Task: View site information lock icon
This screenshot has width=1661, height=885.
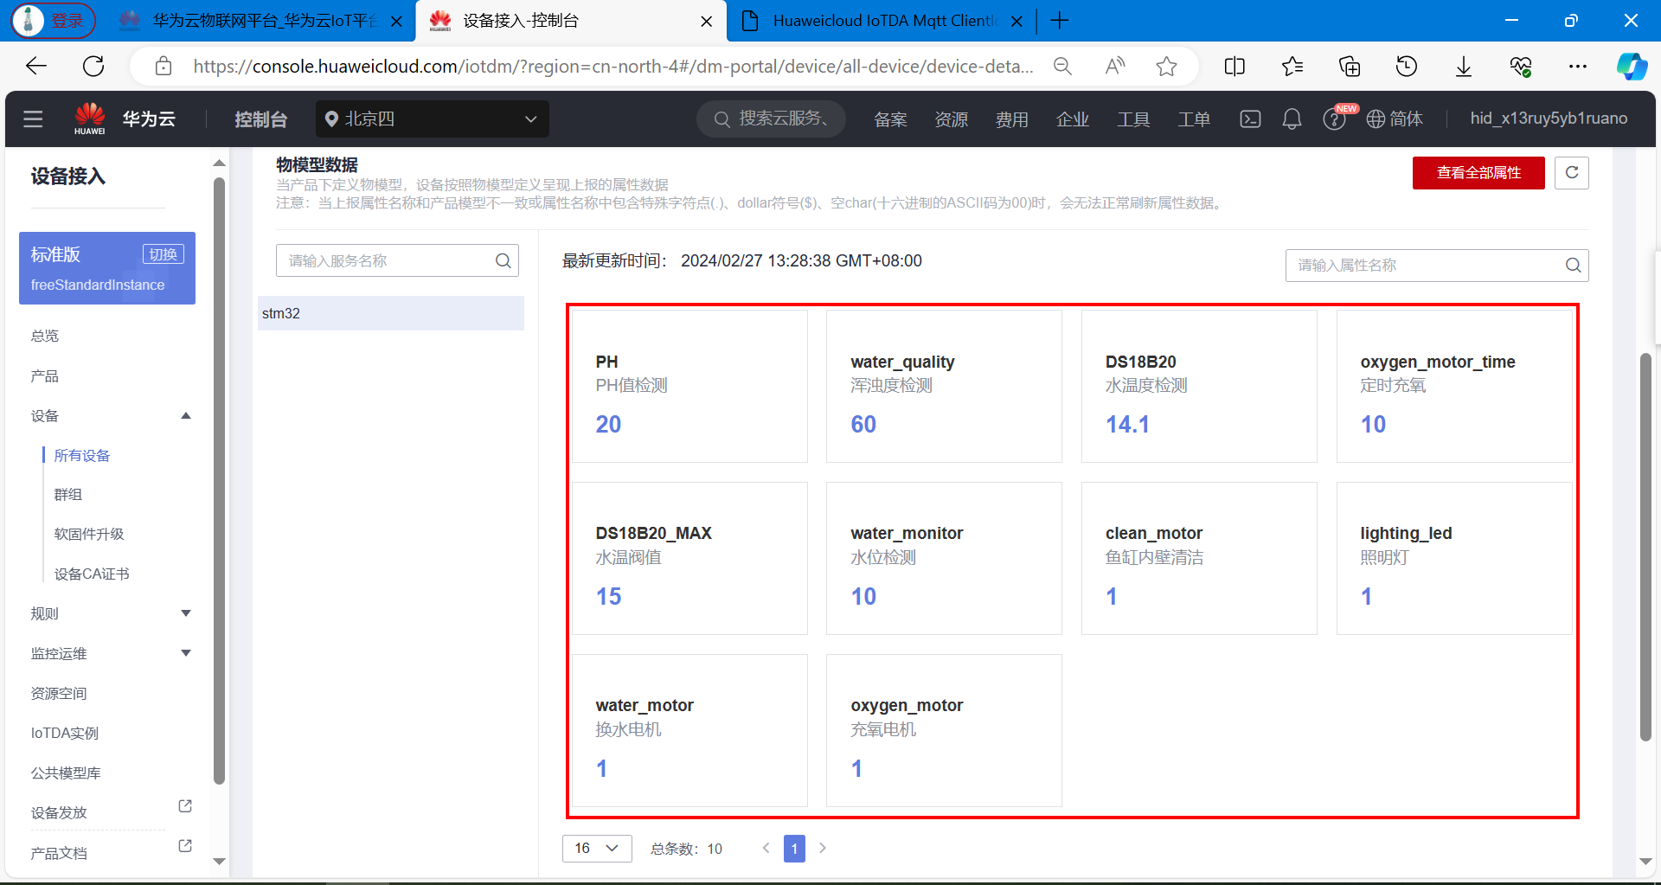Action: coord(163,67)
